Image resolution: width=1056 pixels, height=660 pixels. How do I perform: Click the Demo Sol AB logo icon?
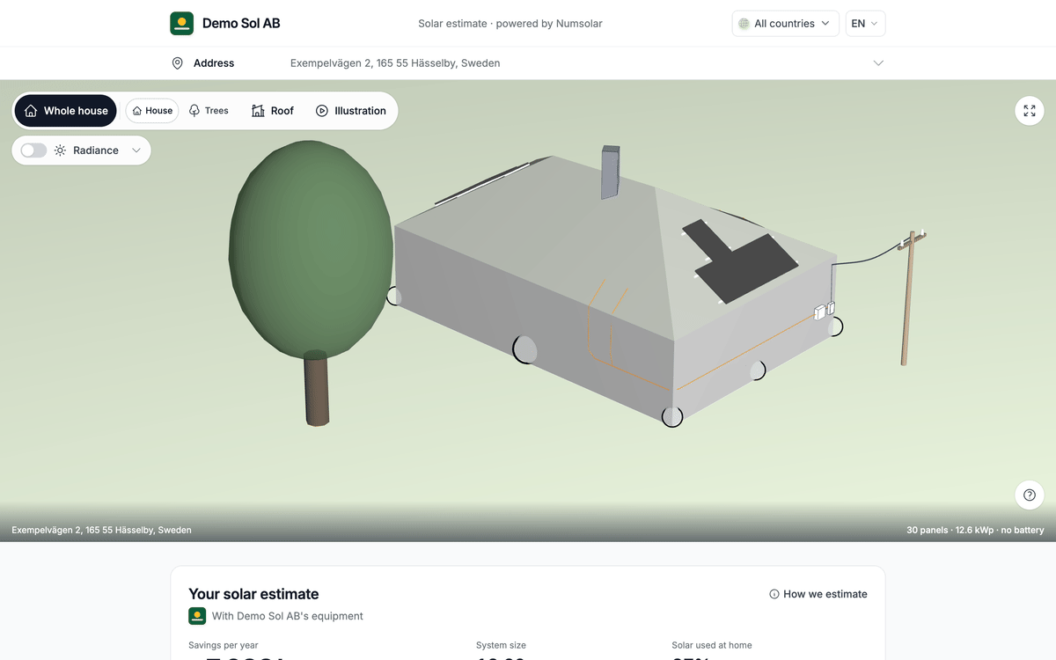coord(181,24)
